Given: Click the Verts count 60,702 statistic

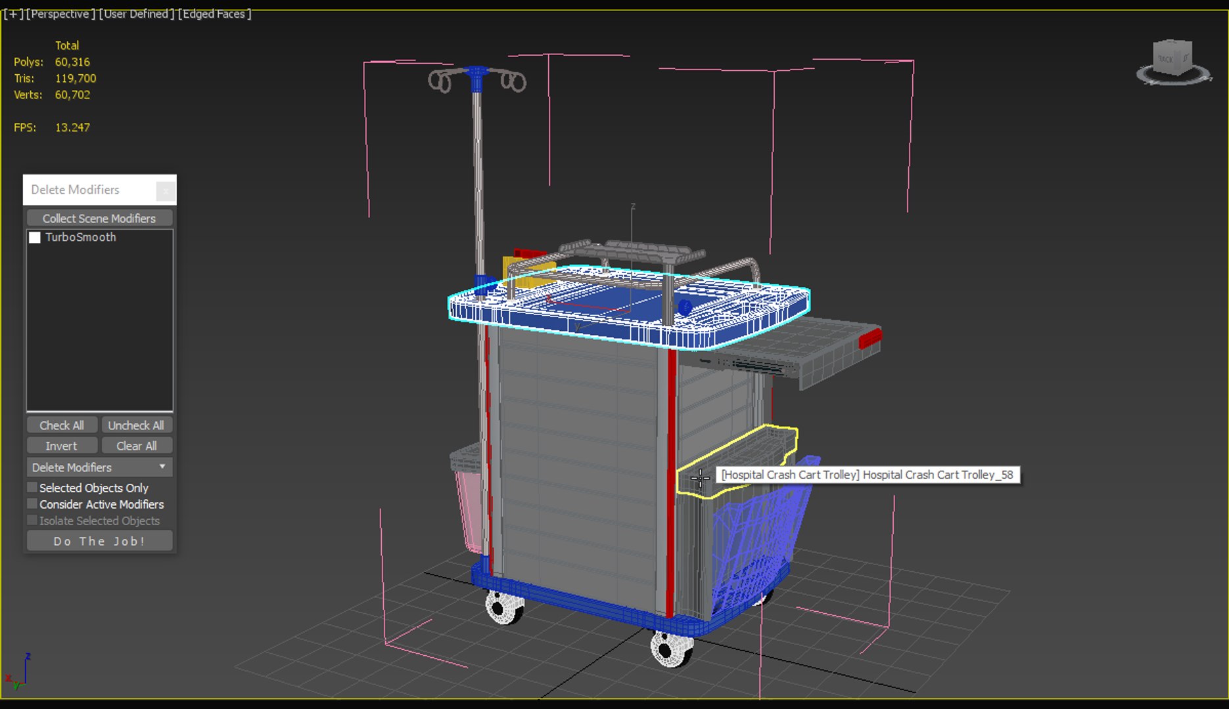Looking at the screenshot, I should pyautogui.click(x=72, y=95).
